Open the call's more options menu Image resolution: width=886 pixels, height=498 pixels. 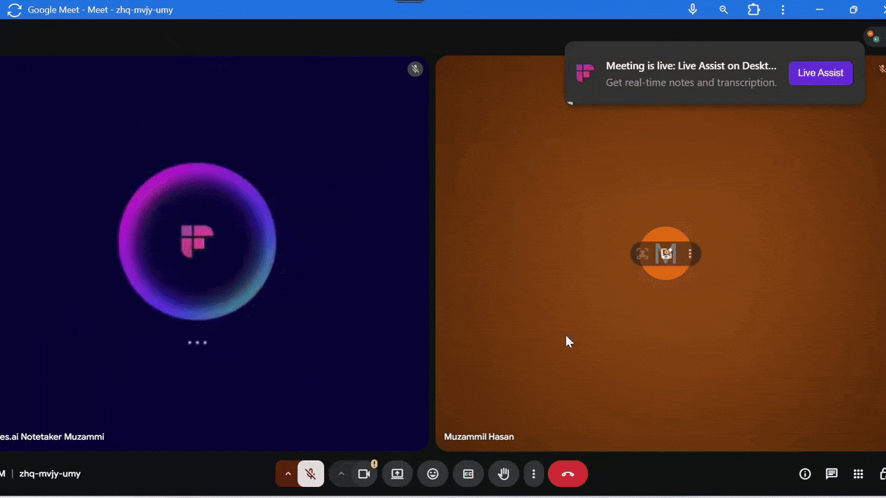point(534,474)
